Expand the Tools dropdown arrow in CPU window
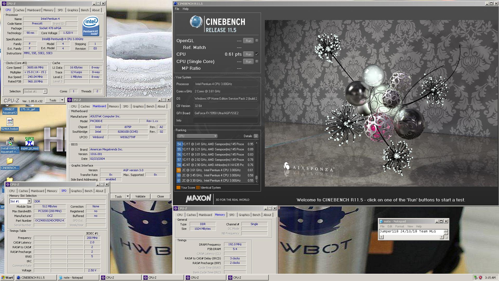Image resolution: width=499 pixels, height=281 pixels. pyautogui.click(x=62, y=100)
